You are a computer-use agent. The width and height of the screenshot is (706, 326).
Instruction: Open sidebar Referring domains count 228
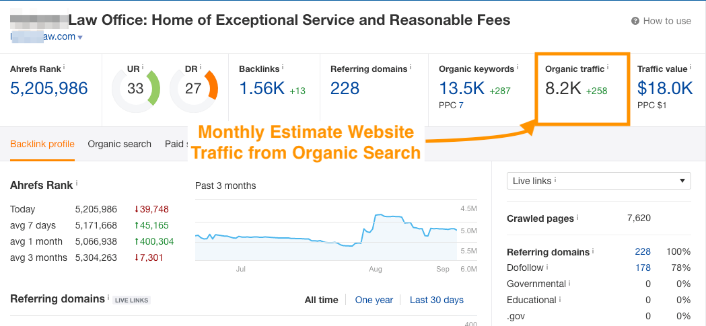643,252
